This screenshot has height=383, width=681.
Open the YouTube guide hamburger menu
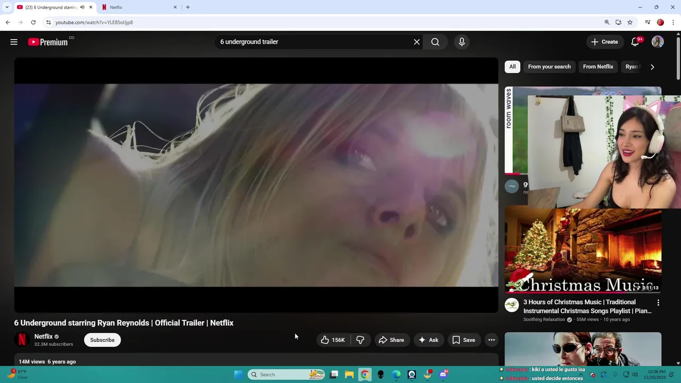(14, 42)
